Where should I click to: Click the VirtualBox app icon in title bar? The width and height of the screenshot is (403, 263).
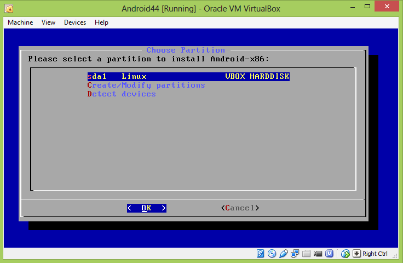point(9,9)
